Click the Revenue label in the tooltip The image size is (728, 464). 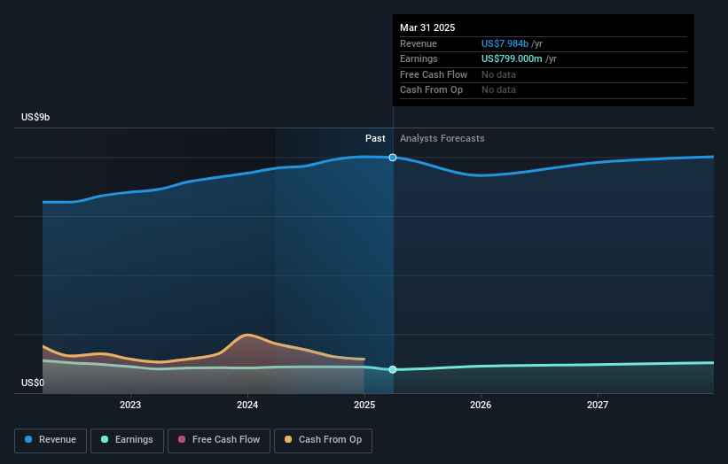pyautogui.click(x=419, y=43)
